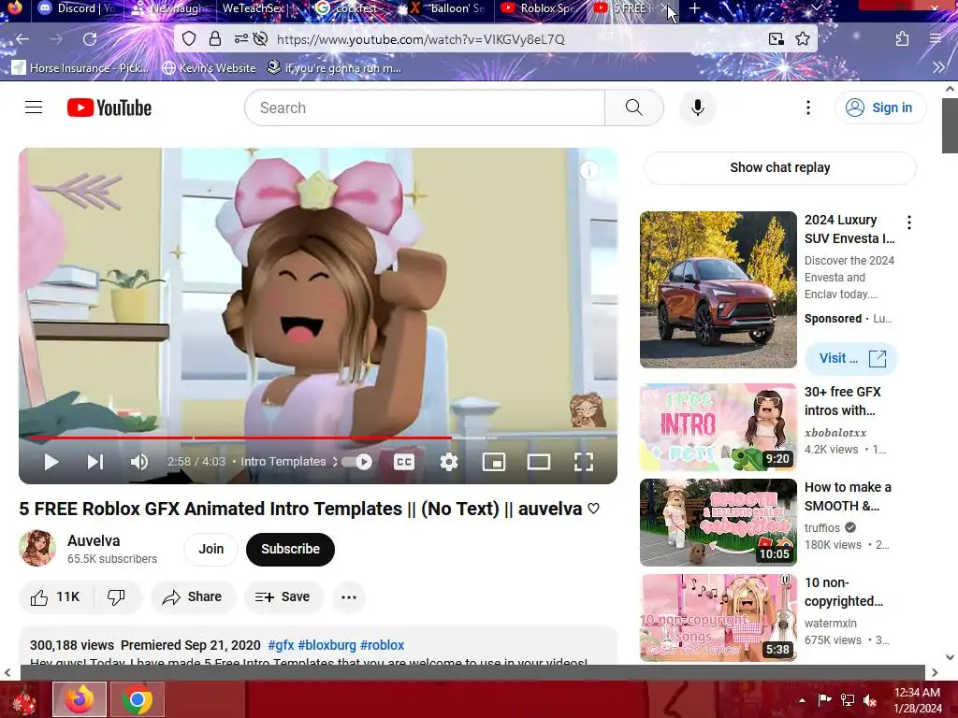The height and width of the screenshot is (718, 958).
Task: Open Firefox from taskbar
Action: click(80, 699)
